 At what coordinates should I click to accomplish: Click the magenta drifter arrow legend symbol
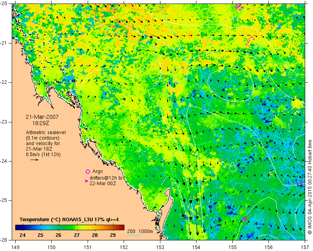point(86,181)
